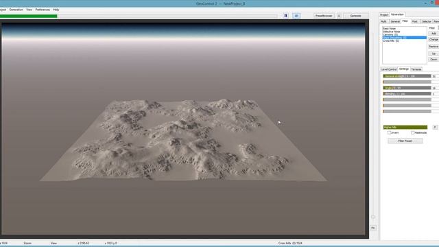Click the green progress bar

29,16
